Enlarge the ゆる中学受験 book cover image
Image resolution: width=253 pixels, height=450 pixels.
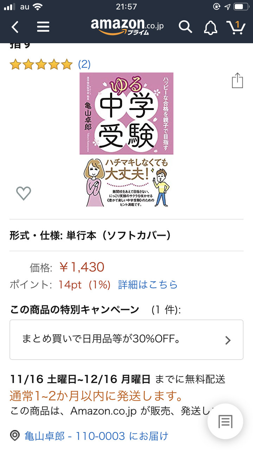126,140
